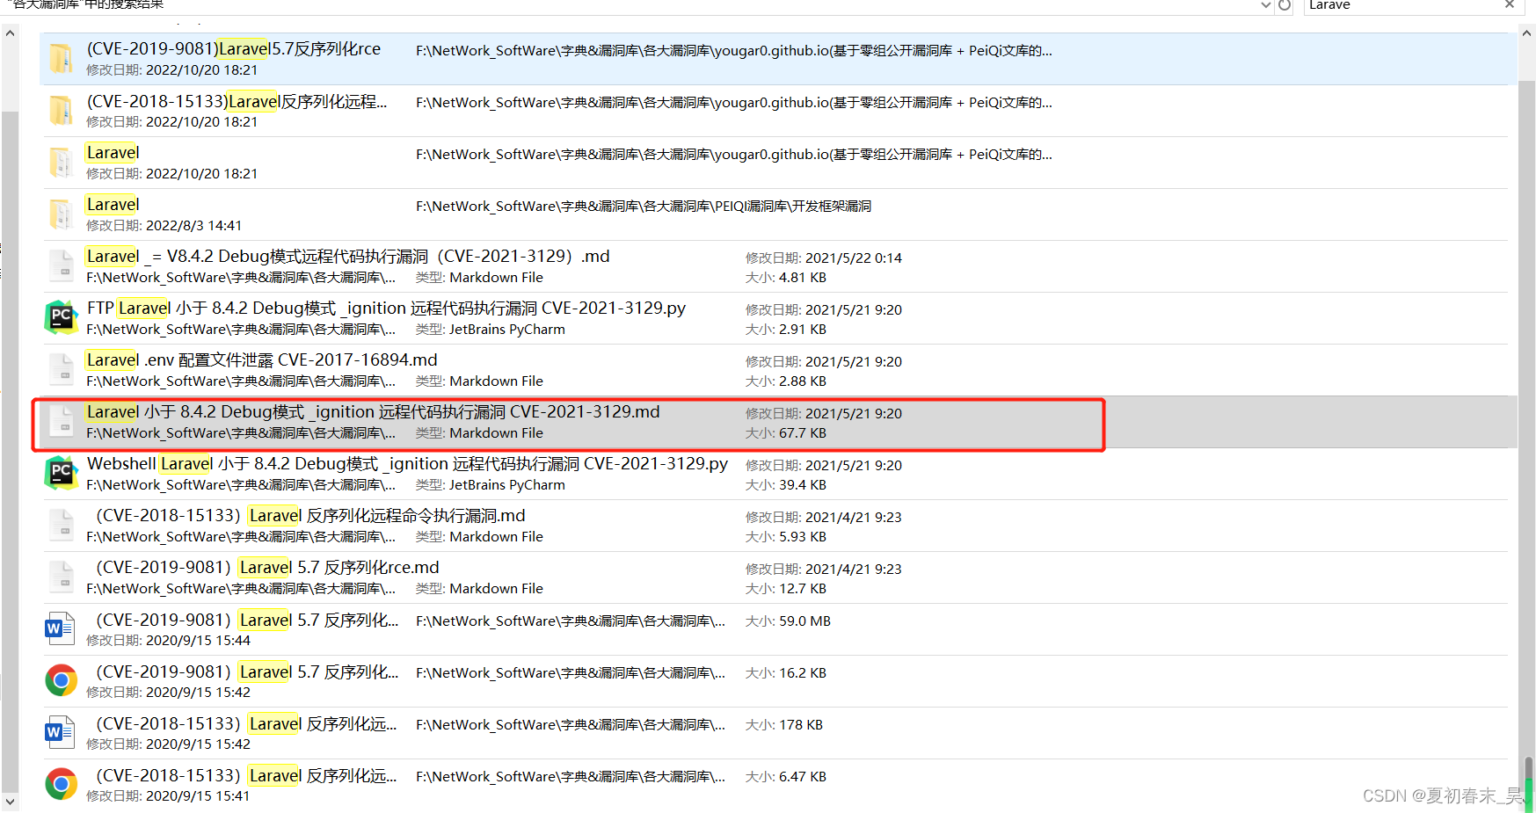Select (CVE-2019-9081) Laravel 5.7 反序列化rce.md
This screenshot has height=813, width=1536.
(267, 568)
